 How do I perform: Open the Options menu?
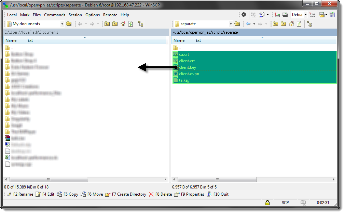(93, 15)
